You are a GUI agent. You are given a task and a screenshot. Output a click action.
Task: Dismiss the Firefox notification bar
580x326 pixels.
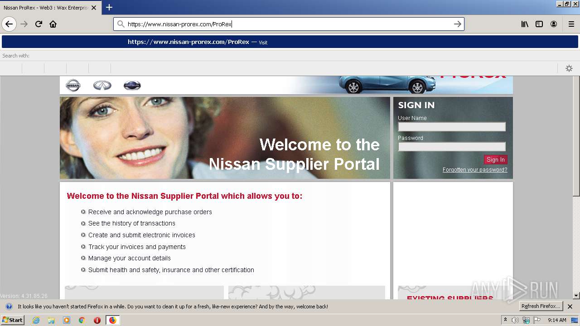[x=570, y=307]
